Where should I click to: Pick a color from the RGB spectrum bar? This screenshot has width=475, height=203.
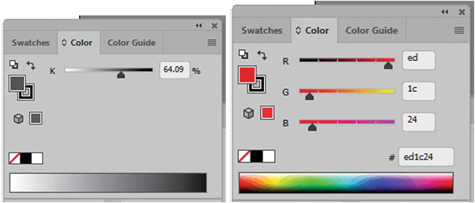pyautogui.click(x=346, y=183)
